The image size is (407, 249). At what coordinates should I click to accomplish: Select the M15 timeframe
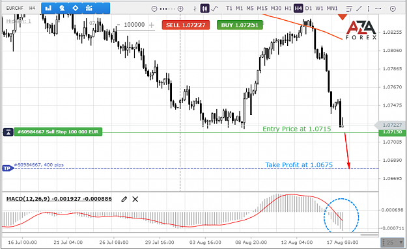point(262,8)
